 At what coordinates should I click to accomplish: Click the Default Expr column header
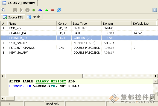pyautogui.click(x=144, y=24)
